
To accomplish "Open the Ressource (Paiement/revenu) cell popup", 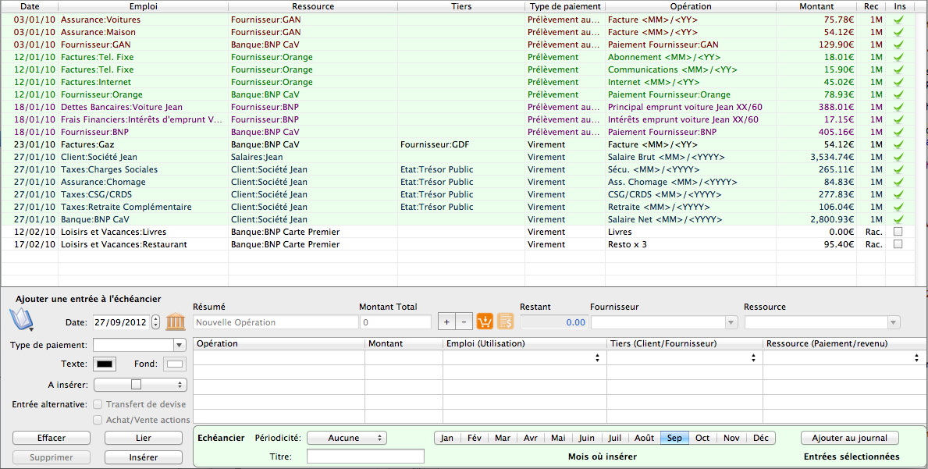I will point(916,358).
